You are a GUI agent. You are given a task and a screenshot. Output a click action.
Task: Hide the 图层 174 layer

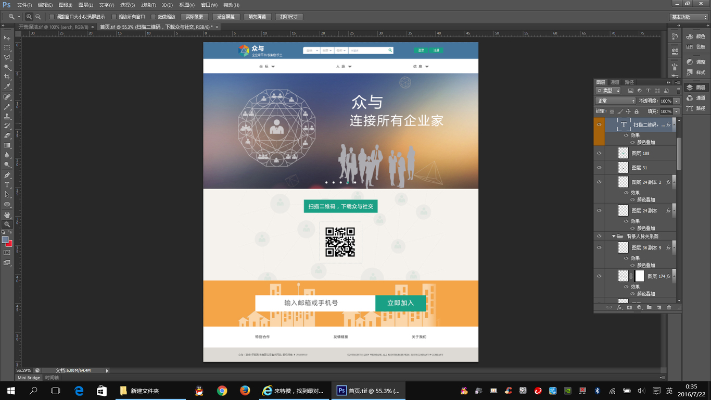point(599,276)
